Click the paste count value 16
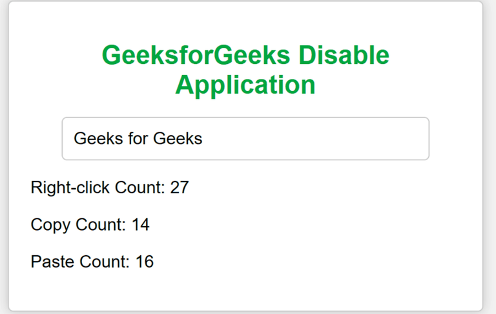 [145, 262]
